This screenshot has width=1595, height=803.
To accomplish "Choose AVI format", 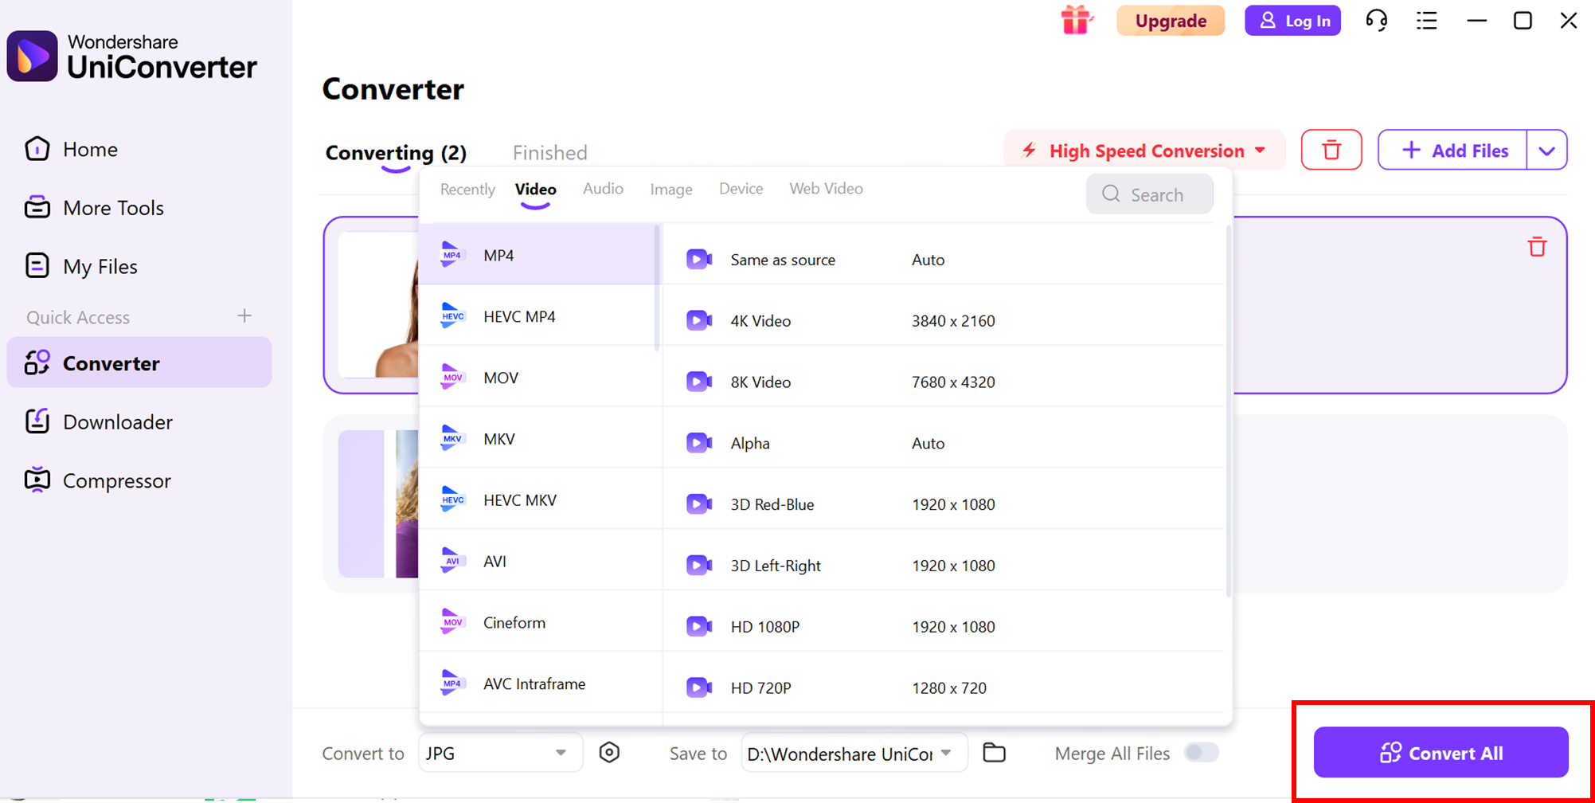I will tap(540, 562).
